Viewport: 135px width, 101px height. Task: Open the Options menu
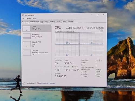(29, 19)
